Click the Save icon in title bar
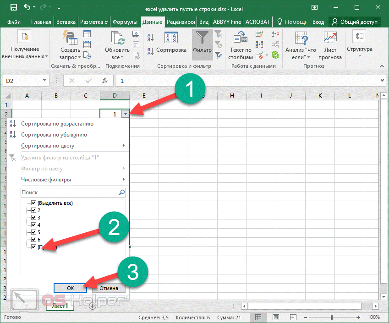Screen dimensions: 389x323 (13, 8)
